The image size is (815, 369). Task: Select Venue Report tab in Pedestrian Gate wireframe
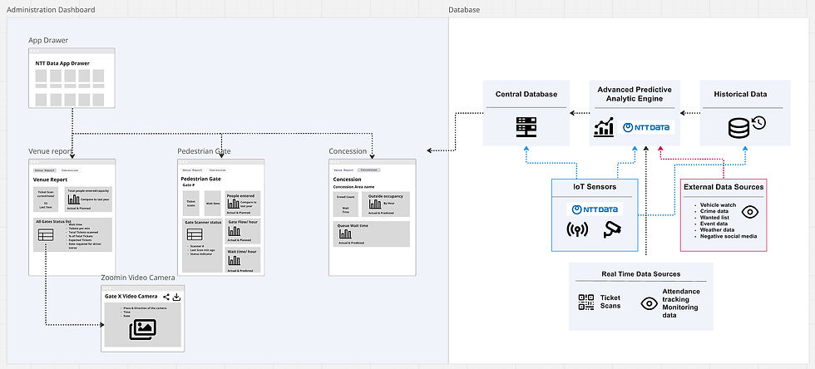tap(192, 170)
